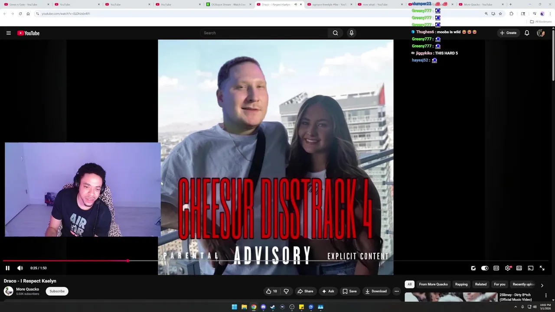Open 2Slimey Dirty B*tch video thumbnail
Viewport: 555px width, 312px height.
pyautogui.click(x=451, y=297)
